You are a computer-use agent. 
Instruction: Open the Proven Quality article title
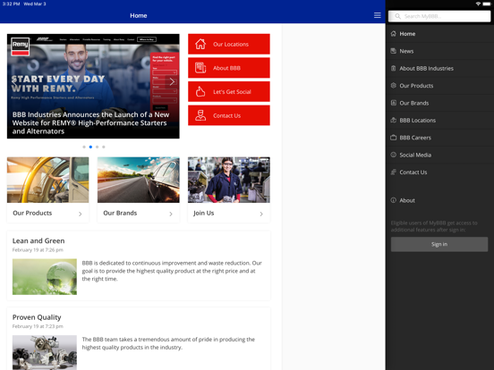37,317
